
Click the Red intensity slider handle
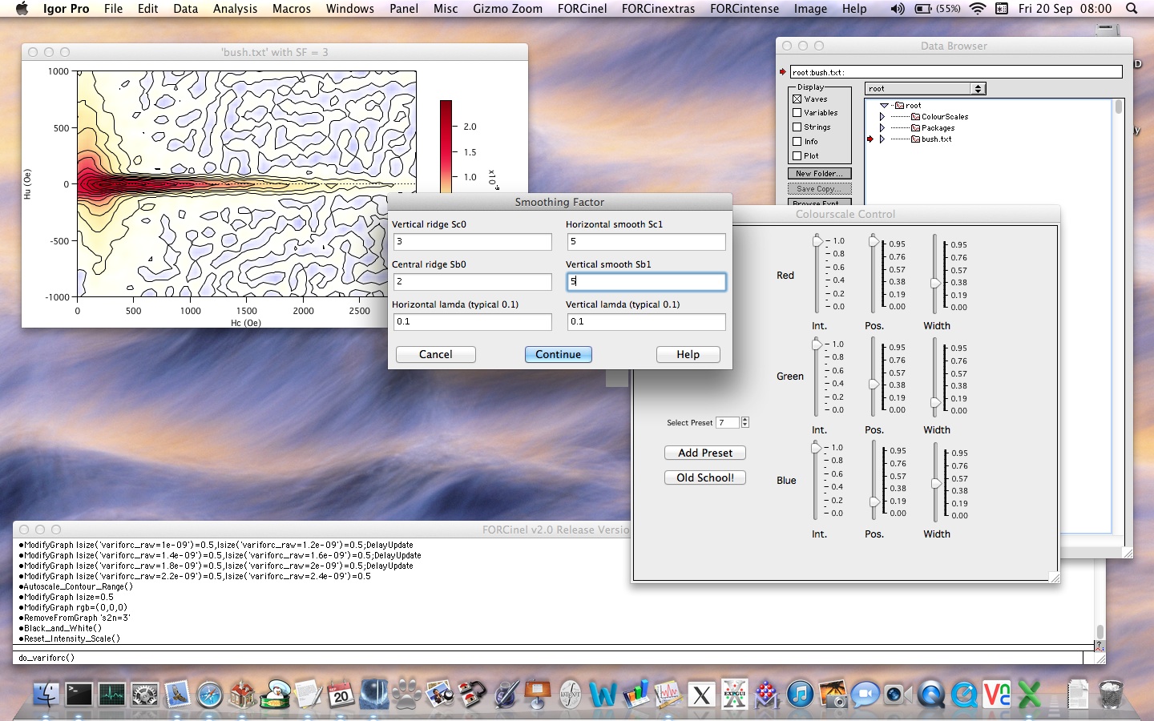click(x=817, y=241)
